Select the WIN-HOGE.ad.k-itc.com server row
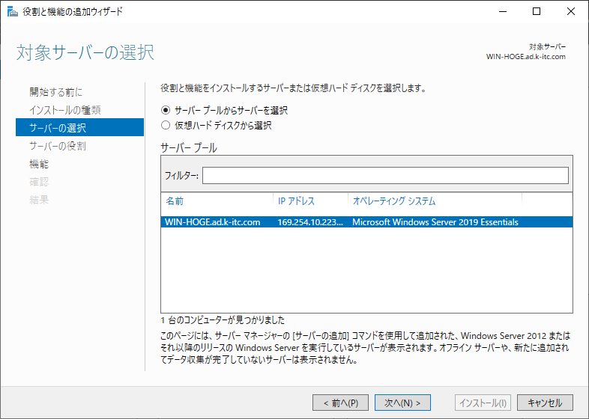589x419 pixels. [366, 222]
